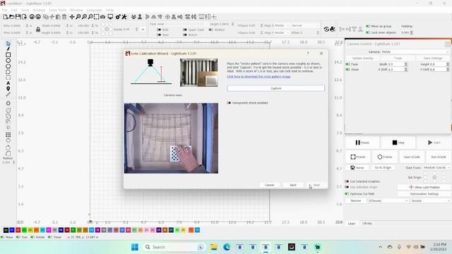Click the square Frame button
Screen dimensions: 452x254
(358, 157)
